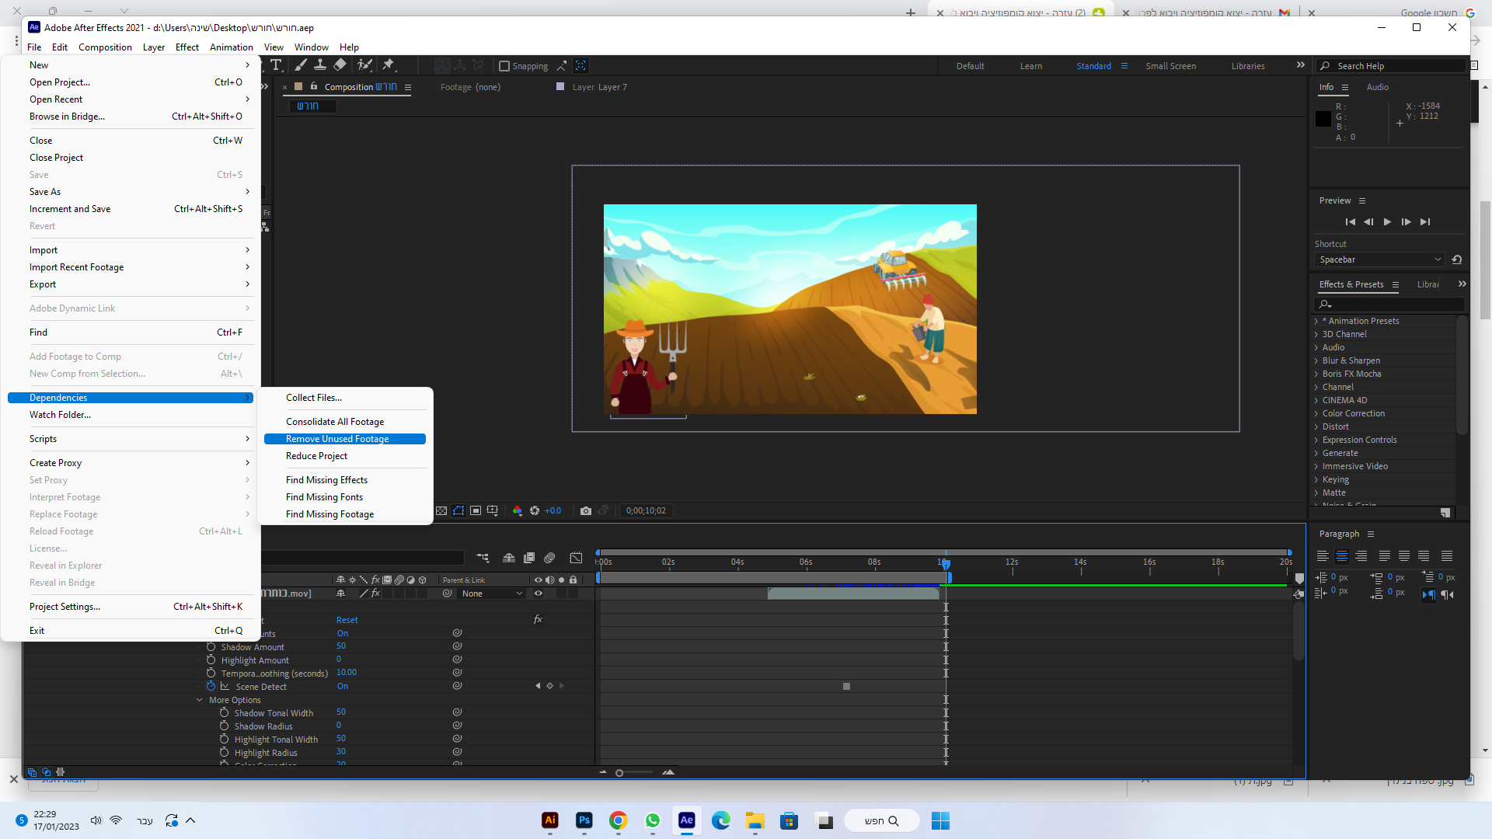The image size is (1492, 839).
Task: Select the Eraser tool
Action: click(x=340, y=65)
